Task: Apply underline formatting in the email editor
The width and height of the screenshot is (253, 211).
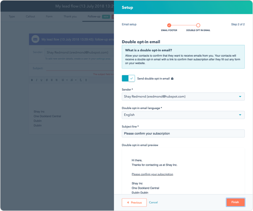Action: (x=41, y=80)
